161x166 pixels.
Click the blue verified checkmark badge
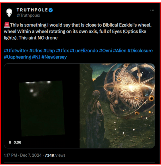pyautogui.click(x=51, y=10)
